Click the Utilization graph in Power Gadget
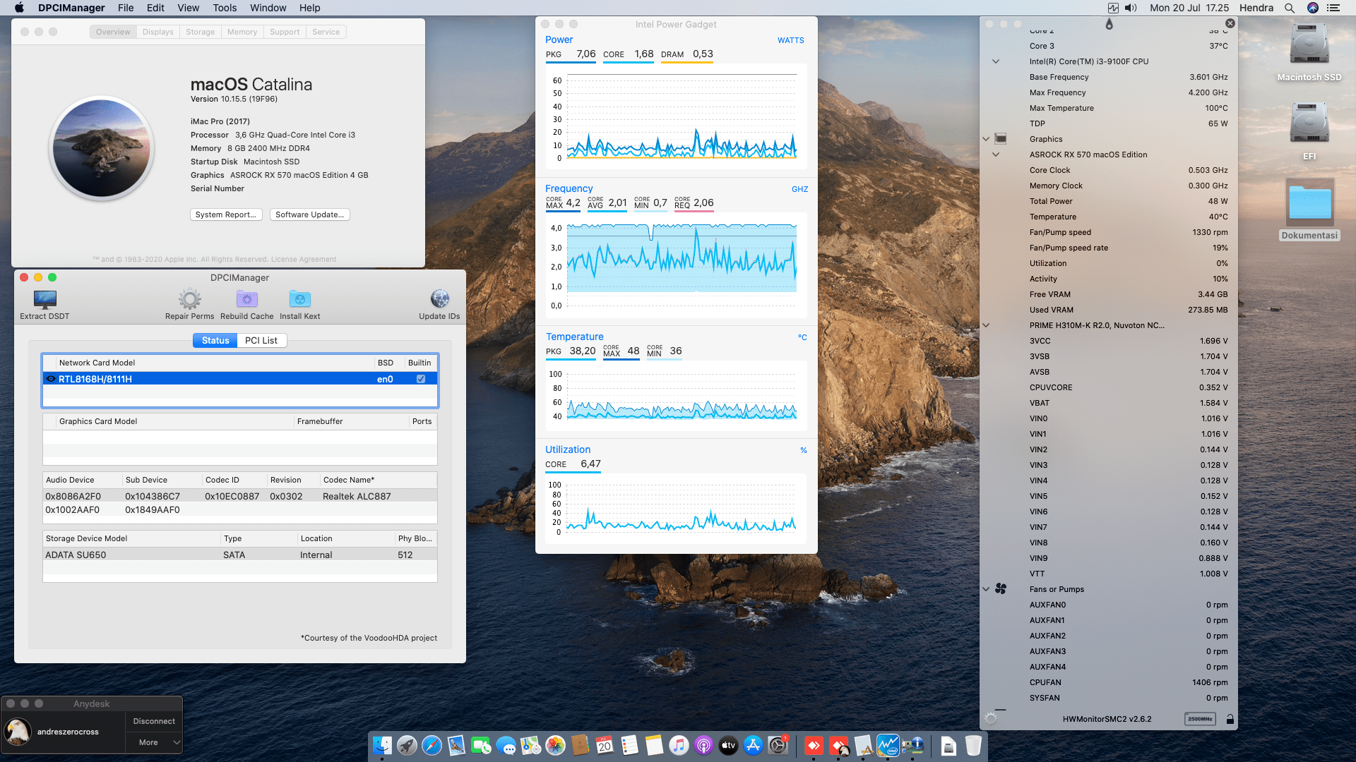Screen dimensions: 1356x762 [x=676, y=508]
